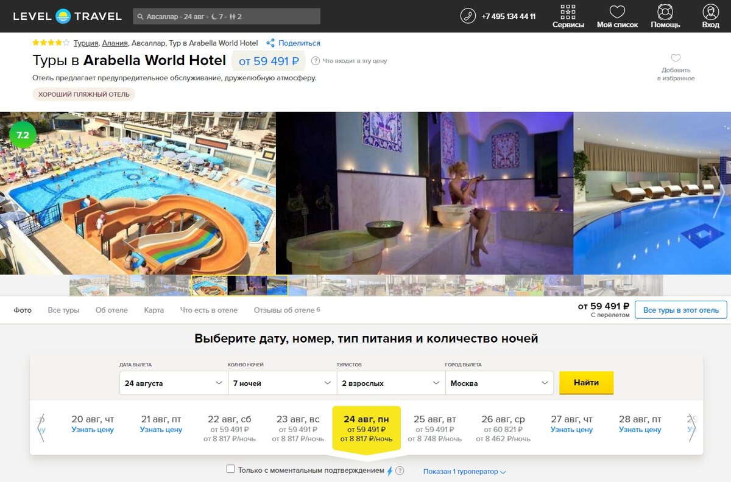Image resolution: width=731 pixels, height=482 pixels.
Task: Click the yellow Найти button
Action: pyautogui.click(x=586, y=383)
